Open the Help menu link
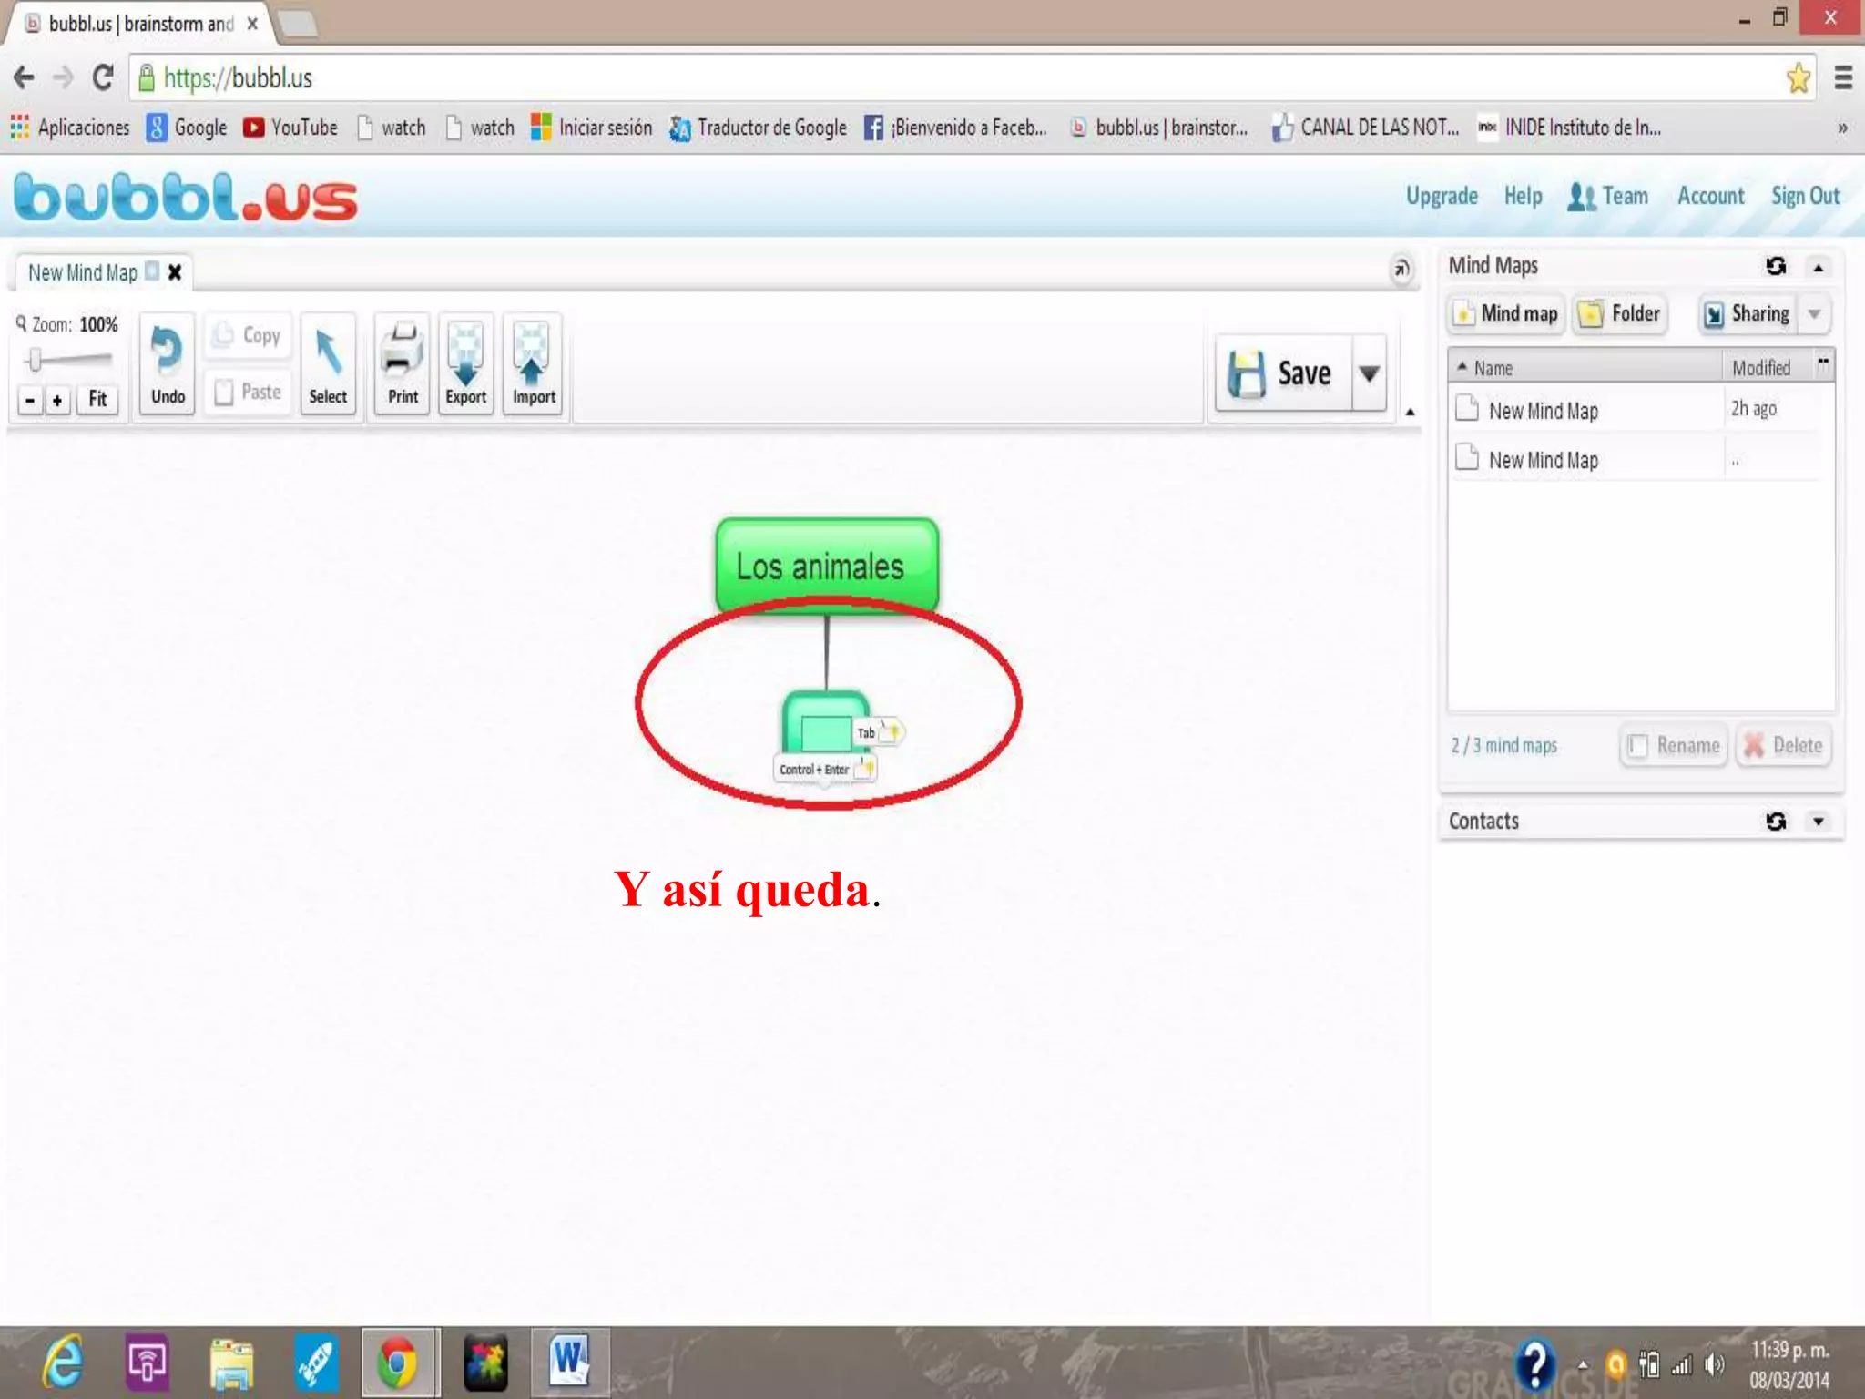This screenshot has height=1399, width=1865. click(x=1523, y=196)
